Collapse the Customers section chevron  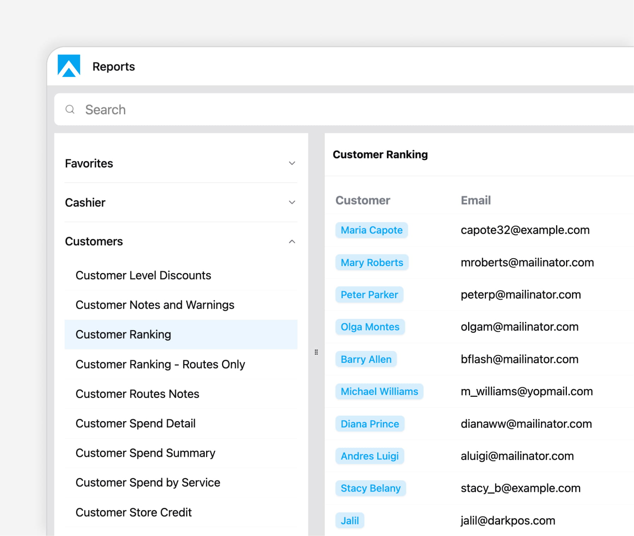point(292,242)
